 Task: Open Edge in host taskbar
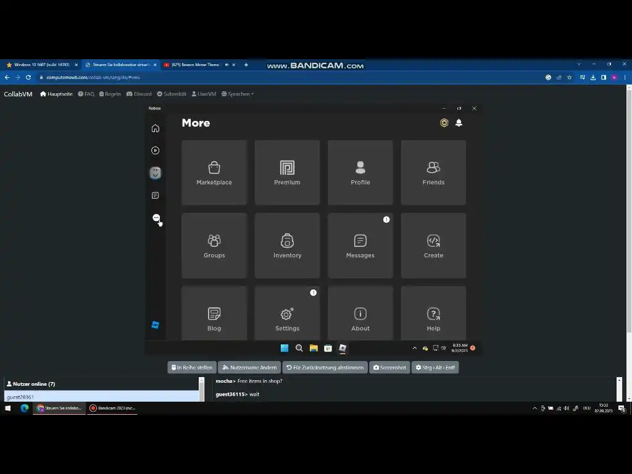coord(25,409)
